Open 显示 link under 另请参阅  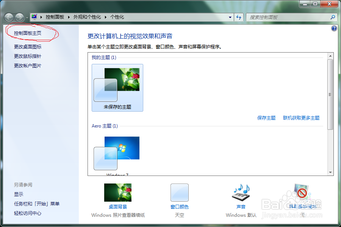[19, 194]
